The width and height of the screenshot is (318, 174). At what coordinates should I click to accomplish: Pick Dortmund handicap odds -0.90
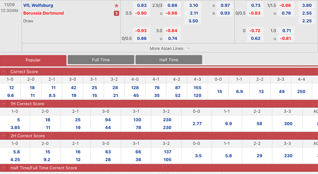point(141,13)
